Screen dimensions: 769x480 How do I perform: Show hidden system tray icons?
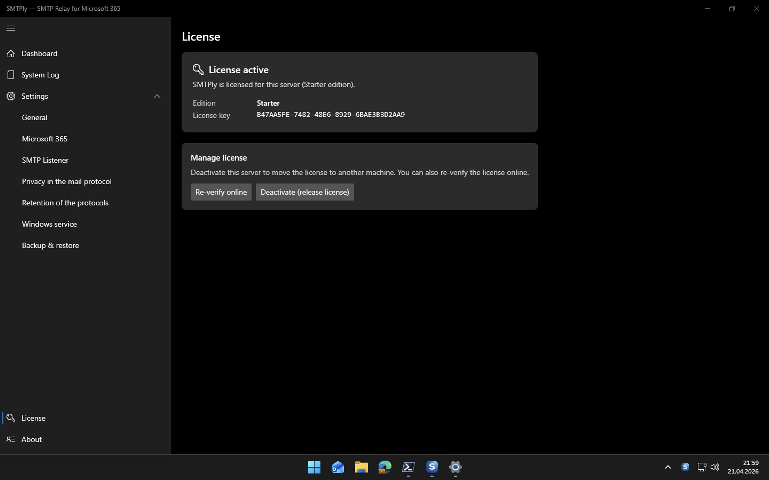point(668,467)
